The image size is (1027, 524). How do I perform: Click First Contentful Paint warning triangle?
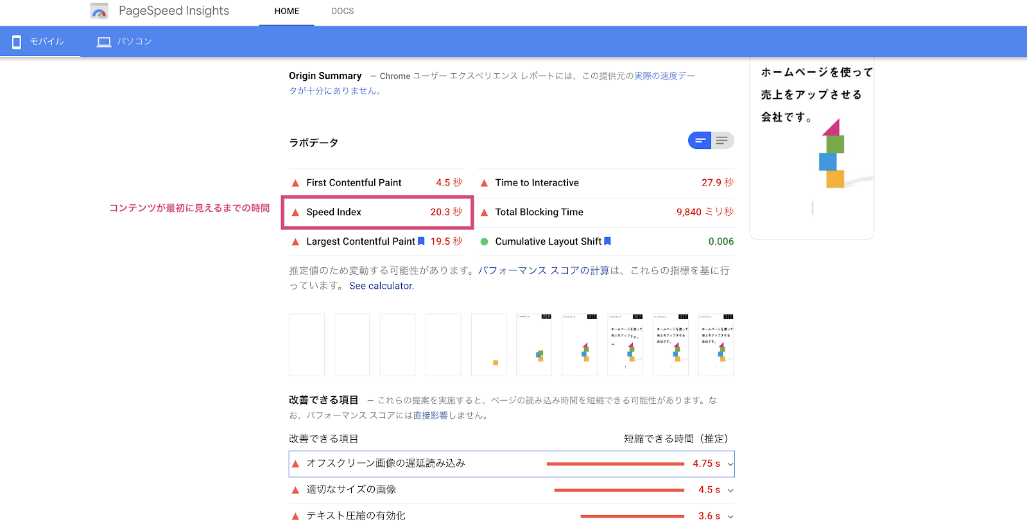[295, 183]
